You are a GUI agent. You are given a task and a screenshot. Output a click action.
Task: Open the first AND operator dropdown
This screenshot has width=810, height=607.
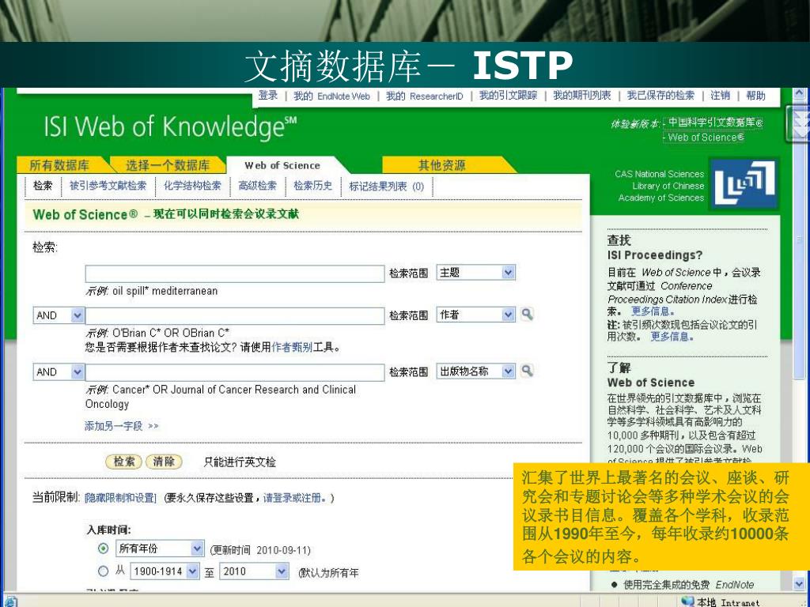pyautogui.click(x=78, y=315)
